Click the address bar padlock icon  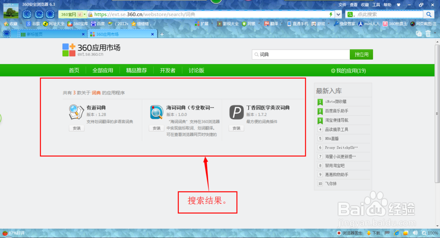[90, 15]
